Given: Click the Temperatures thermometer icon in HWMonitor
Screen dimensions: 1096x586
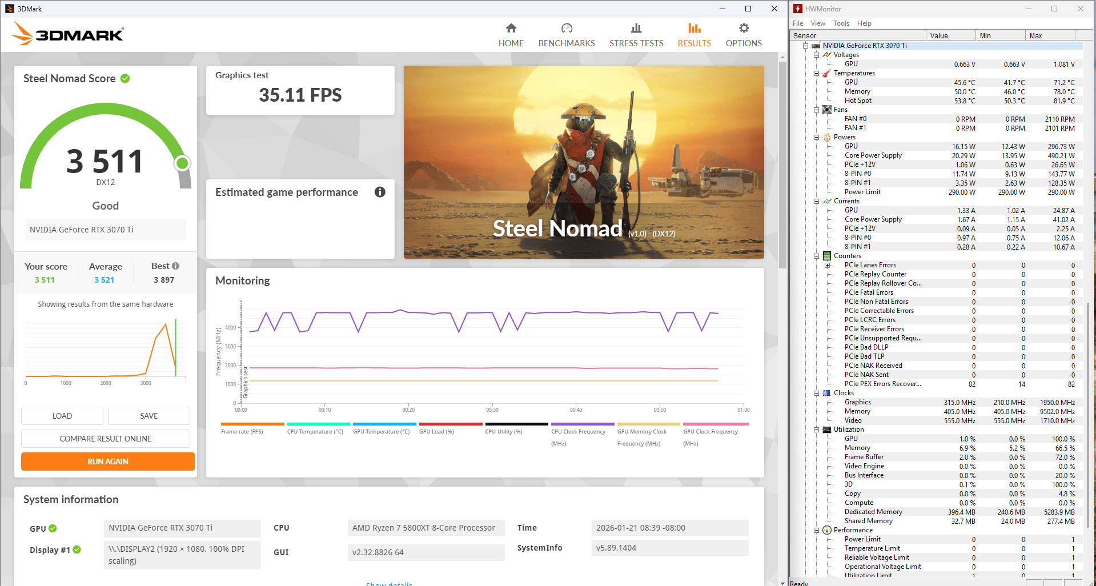Looking at the screenshot, I should tap(826, 73).
